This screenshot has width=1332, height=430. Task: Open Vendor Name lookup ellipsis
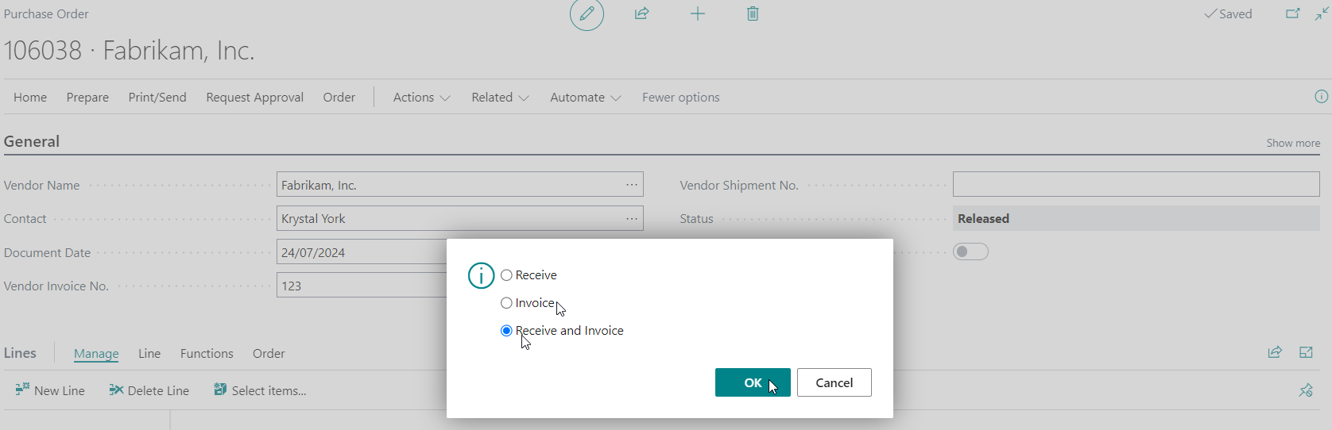632,185
